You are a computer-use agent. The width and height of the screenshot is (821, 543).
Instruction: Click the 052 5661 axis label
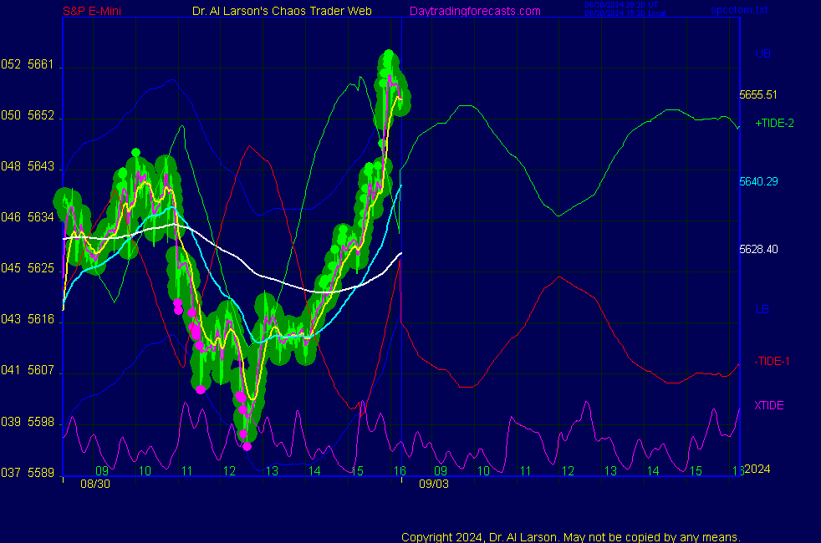tap(28, 64)
